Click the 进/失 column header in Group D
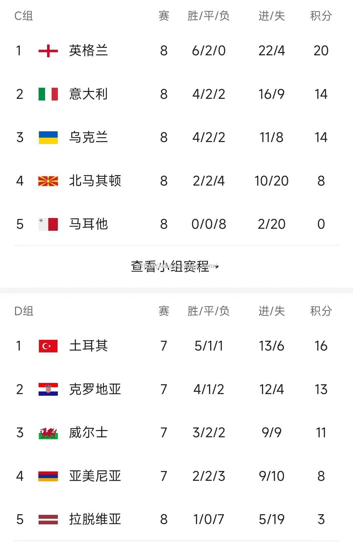Image resolution: width=353 pixels, height=543 pixels. point(272,311)
